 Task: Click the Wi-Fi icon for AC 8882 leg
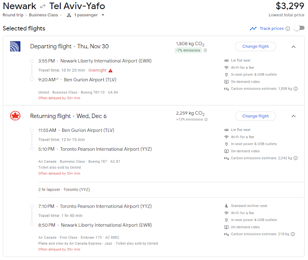(x=227, y=213)
